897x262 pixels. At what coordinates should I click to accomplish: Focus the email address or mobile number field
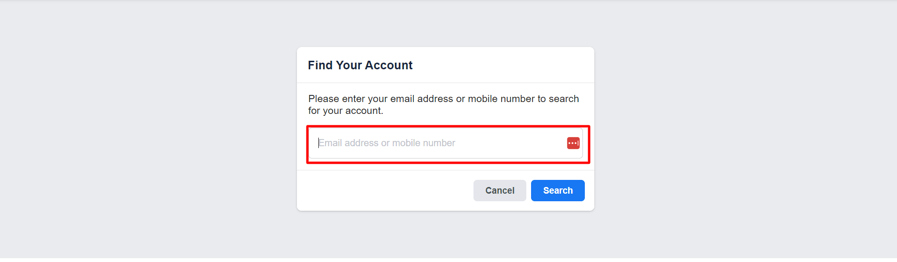pyautogui.click(x=438, y=143)
